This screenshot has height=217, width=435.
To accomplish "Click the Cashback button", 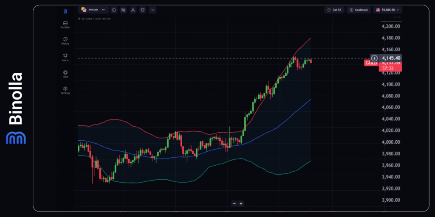I will point(359,10).
